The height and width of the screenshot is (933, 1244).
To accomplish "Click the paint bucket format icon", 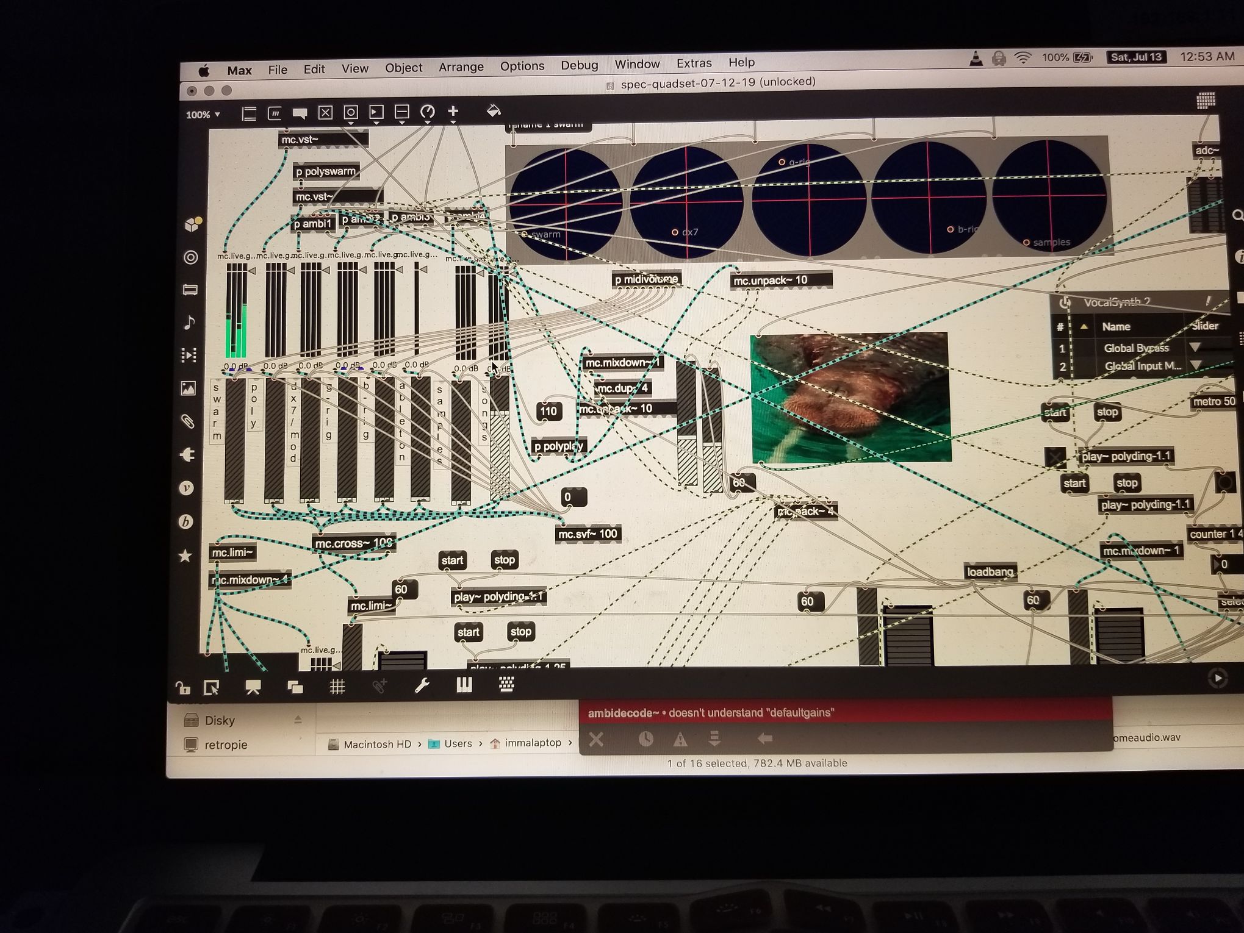I will click(494, 110).
